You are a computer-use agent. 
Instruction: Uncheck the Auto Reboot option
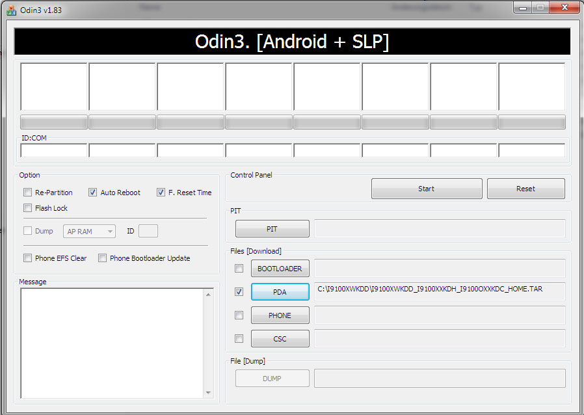pyautogui.click(x=92, y=193)
